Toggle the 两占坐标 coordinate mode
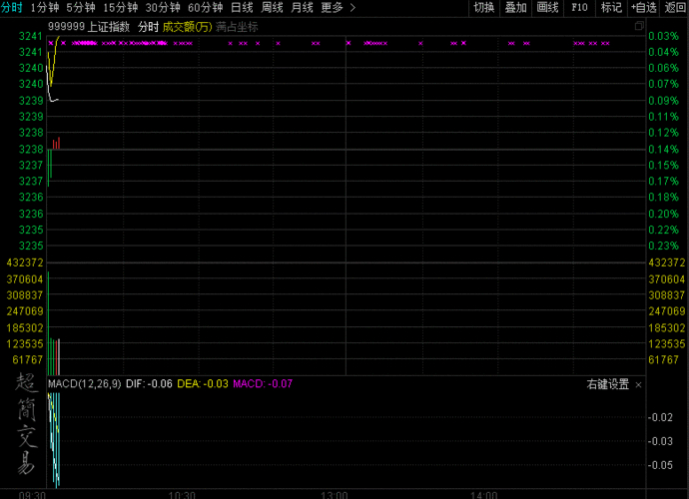This screenshot has height=499, width=689. [237, 26]
